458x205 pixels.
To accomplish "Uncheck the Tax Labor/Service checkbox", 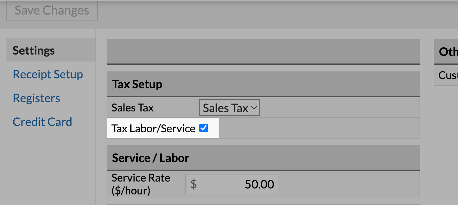I will coord(204,128).
